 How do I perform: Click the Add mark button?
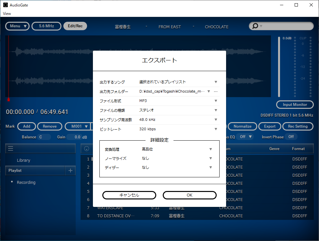(27, 126)
